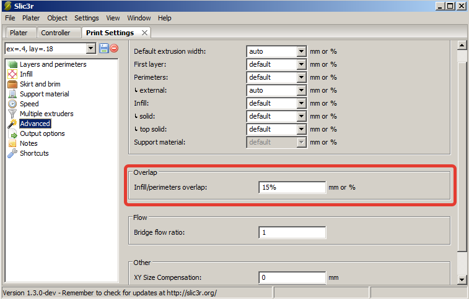
Task: Click the Output options icon
Action: coord(12,133)
